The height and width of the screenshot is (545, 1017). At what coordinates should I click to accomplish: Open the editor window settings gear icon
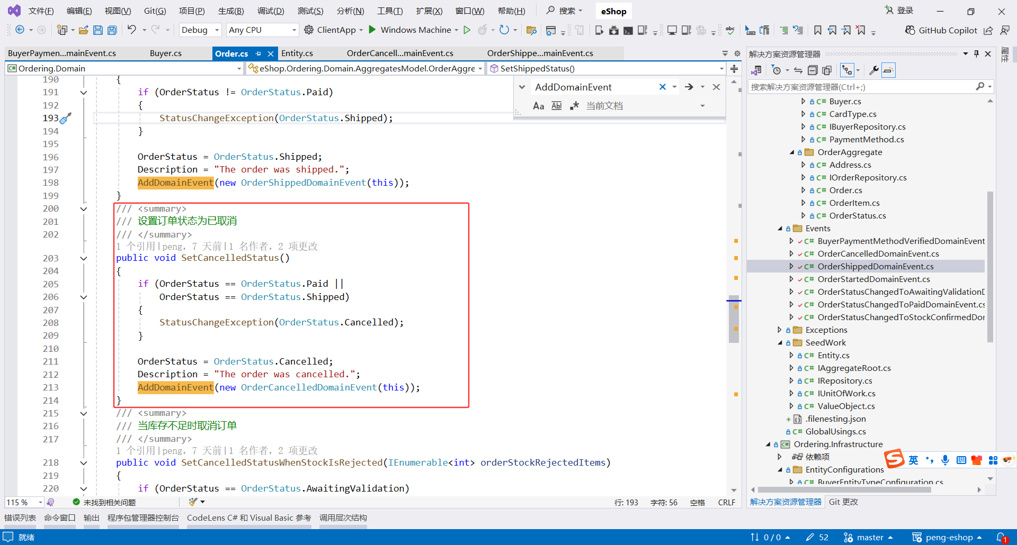[x=737, y=53]
